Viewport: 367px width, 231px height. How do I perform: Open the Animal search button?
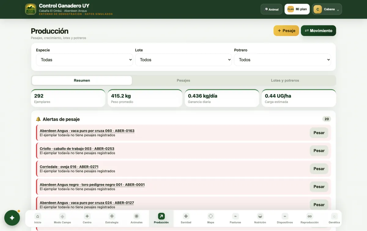click(271, 9)
